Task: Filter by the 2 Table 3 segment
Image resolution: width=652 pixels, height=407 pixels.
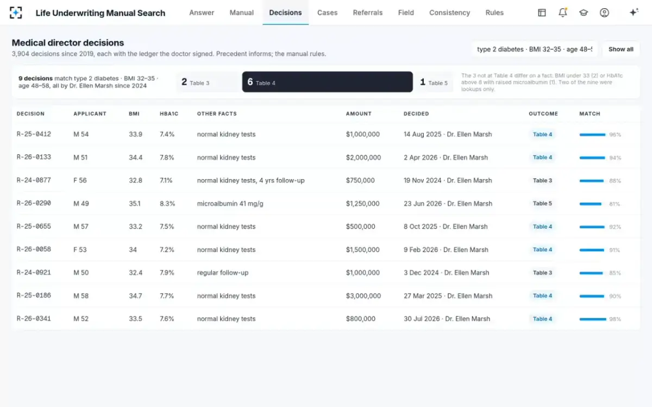Action: tap(209, 82)
